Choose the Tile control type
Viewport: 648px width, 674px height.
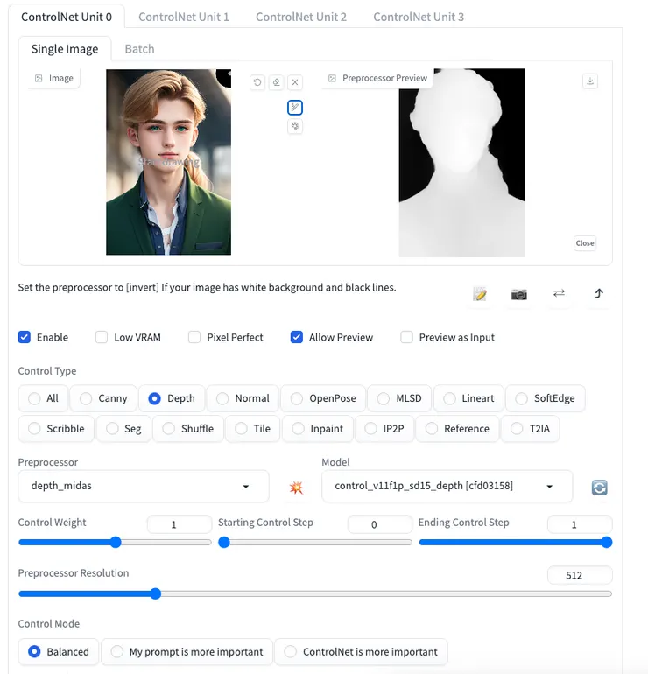[253, 429]
